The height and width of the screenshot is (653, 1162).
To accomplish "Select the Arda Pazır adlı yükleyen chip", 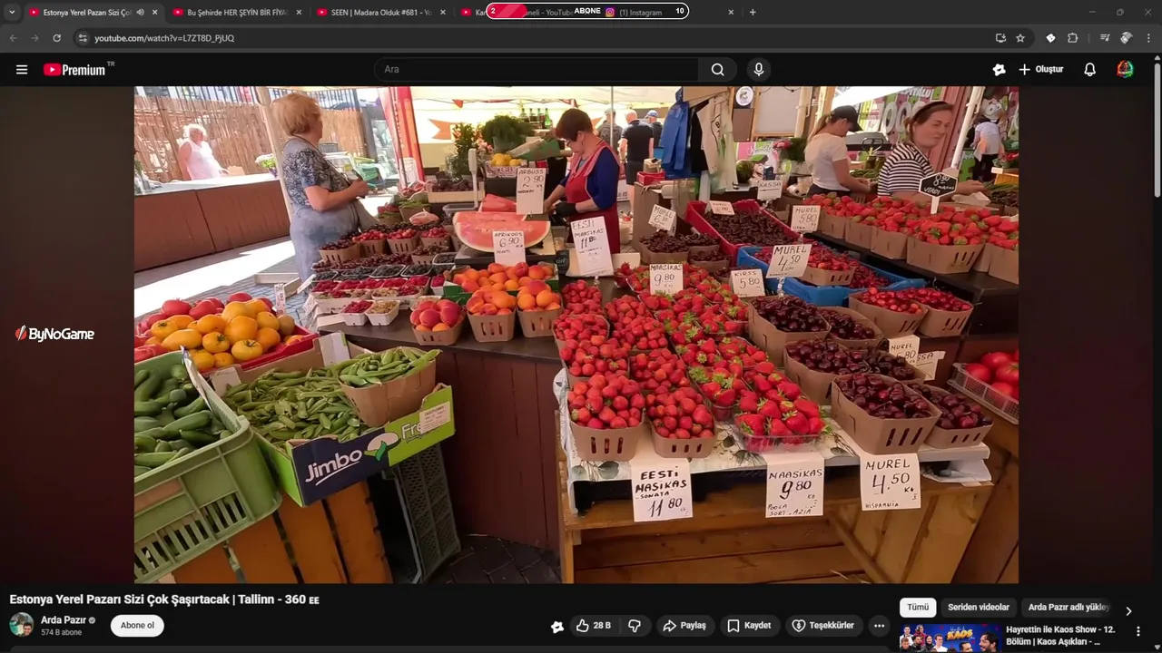I will tap(1068, 608).
